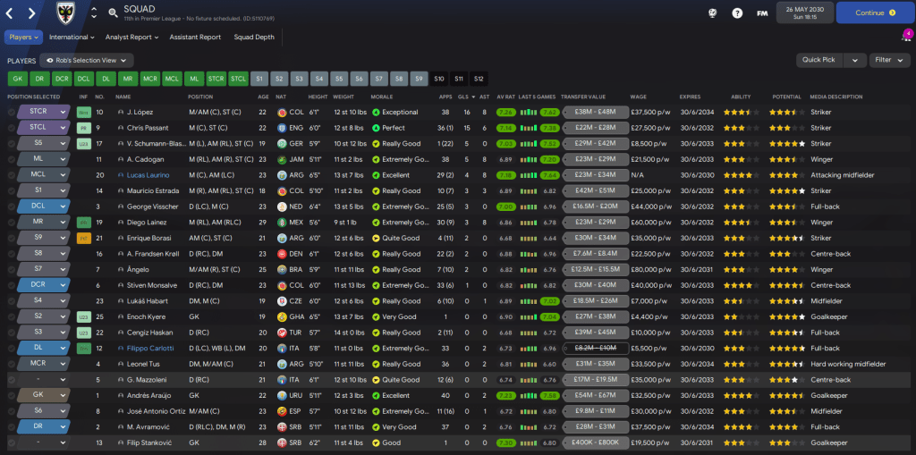Sort by the Morale column header

(x=382, y=97)
